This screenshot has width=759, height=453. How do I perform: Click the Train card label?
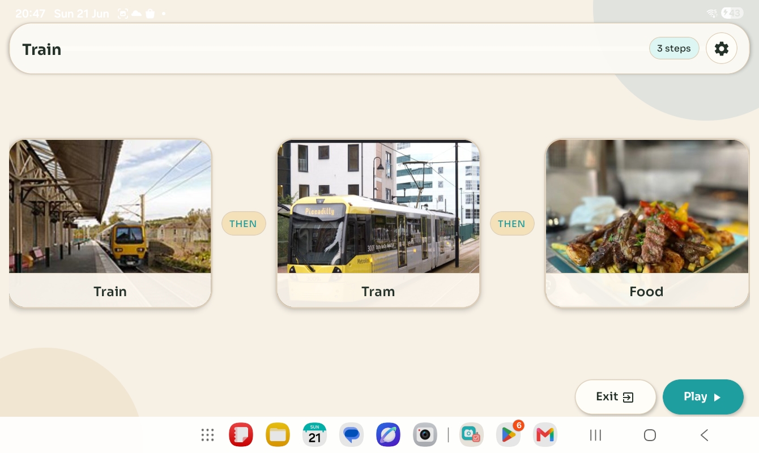(x=110, y=292)
